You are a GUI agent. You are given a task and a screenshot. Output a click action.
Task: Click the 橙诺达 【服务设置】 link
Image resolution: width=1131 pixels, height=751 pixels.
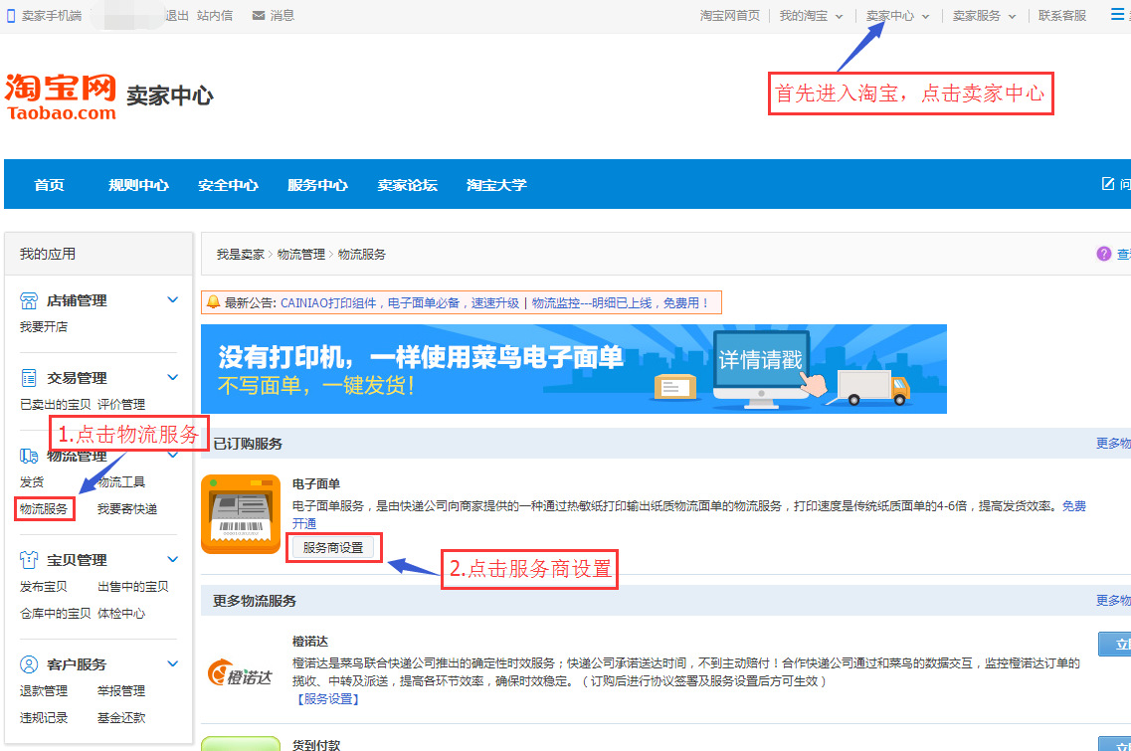coord(328,699)
